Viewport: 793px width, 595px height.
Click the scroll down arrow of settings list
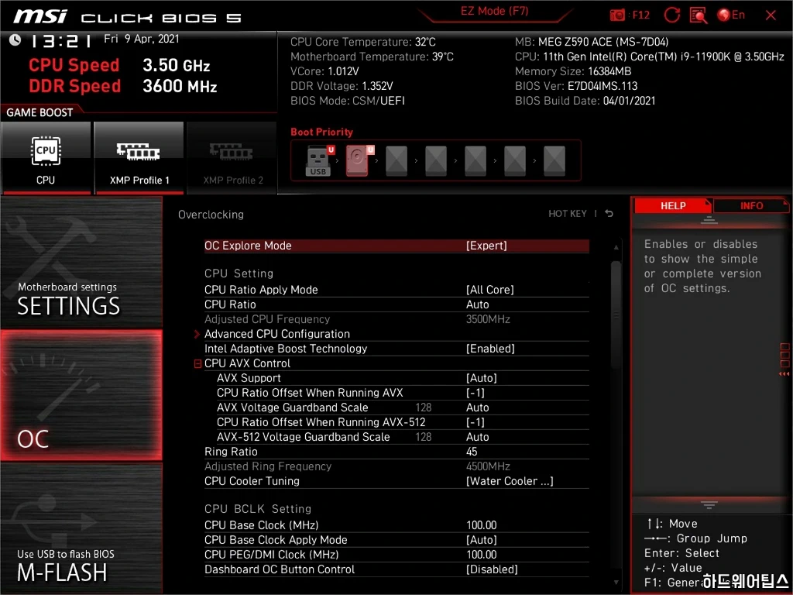pos(616,583)
